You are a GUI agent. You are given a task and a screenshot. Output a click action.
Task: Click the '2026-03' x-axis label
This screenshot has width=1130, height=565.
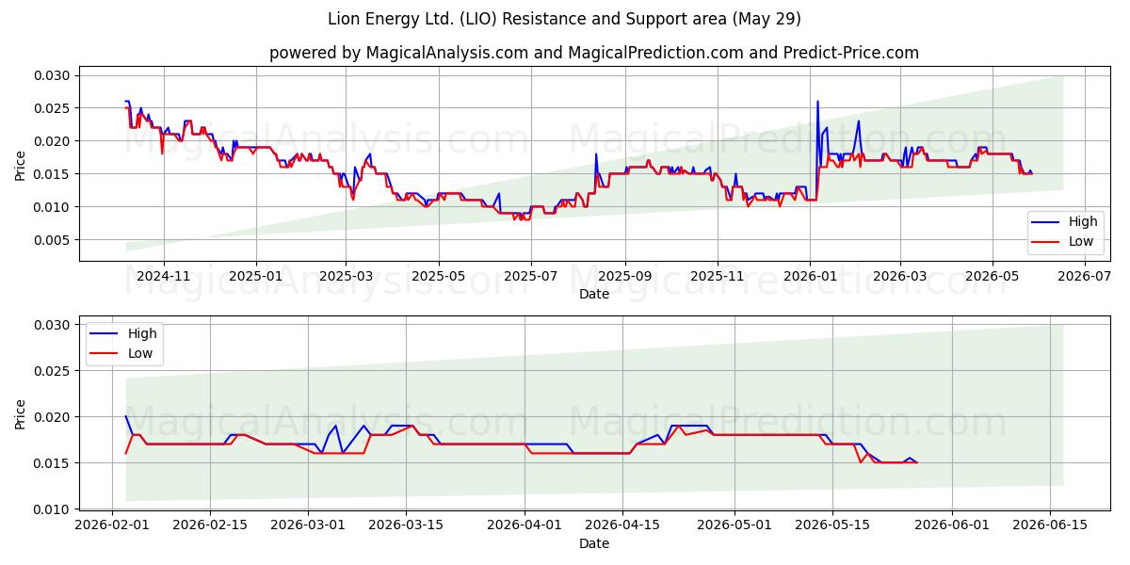899,277
